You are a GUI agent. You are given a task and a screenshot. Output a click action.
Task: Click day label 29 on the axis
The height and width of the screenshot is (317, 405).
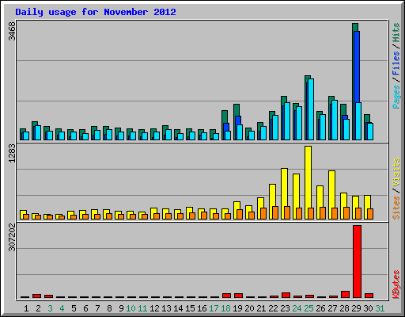click(356, 308)
